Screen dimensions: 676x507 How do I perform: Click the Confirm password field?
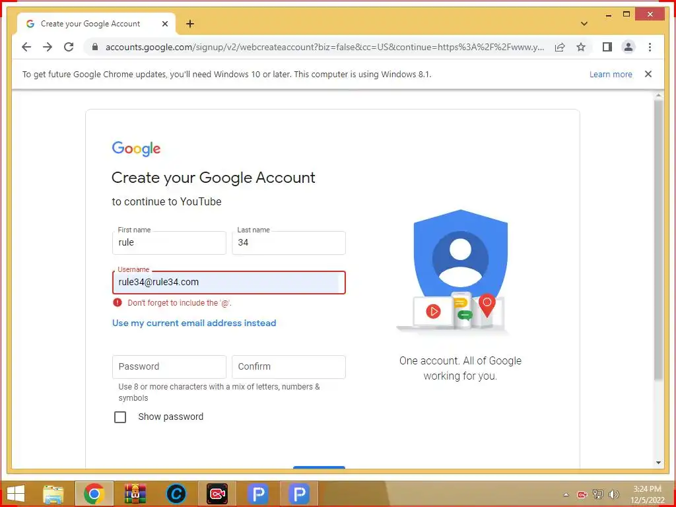pyautogui.click(x=288, y=367)
